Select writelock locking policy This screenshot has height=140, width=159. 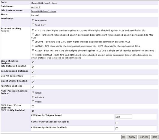point(33,97)
